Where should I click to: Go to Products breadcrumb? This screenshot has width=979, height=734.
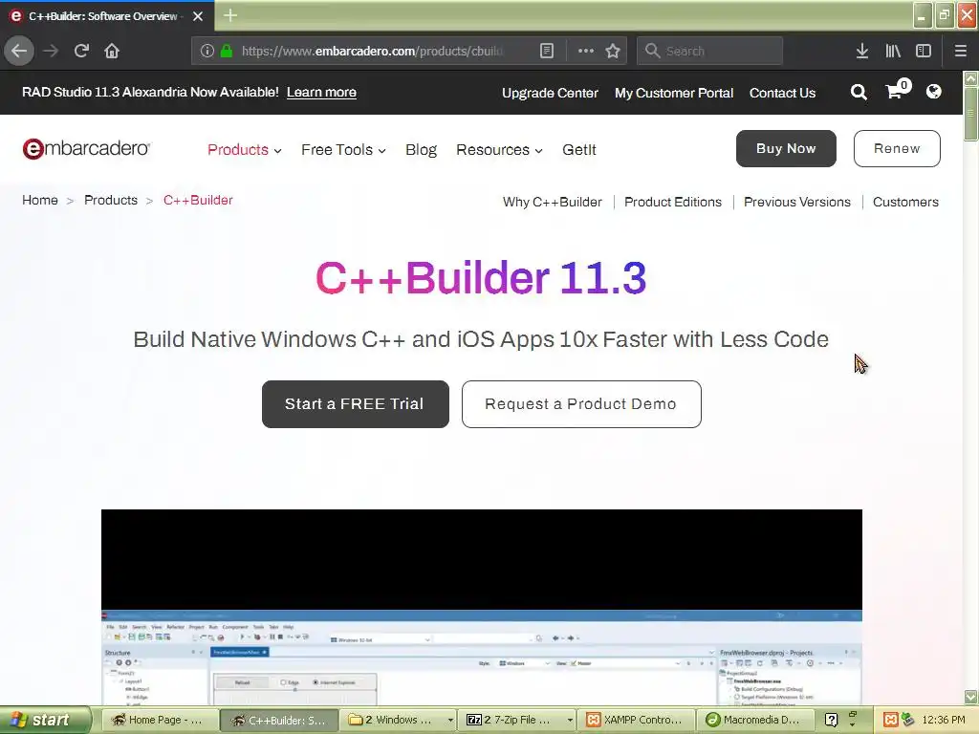111,201
